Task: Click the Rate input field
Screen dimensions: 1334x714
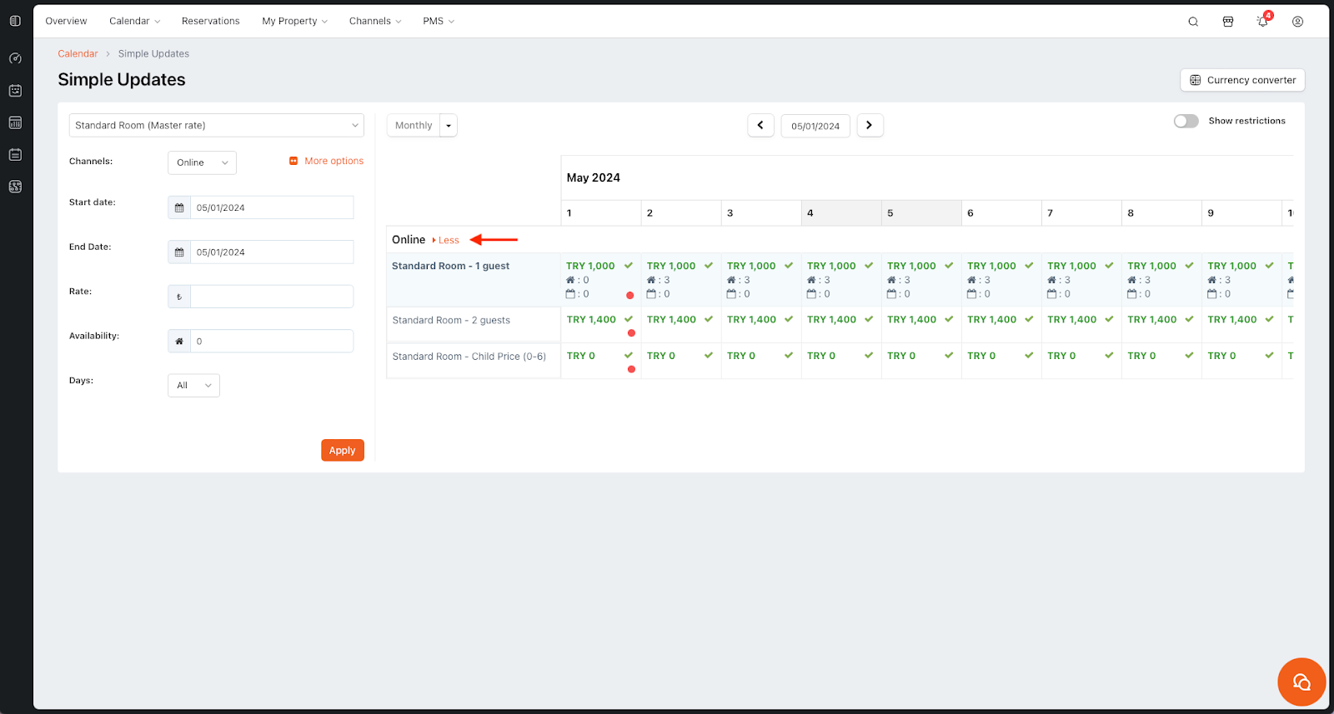Action: pyautogui.click(x=271, y=297)
